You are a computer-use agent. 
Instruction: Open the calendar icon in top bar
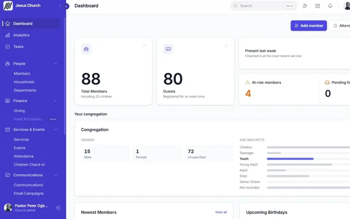(x=318, y=6)
